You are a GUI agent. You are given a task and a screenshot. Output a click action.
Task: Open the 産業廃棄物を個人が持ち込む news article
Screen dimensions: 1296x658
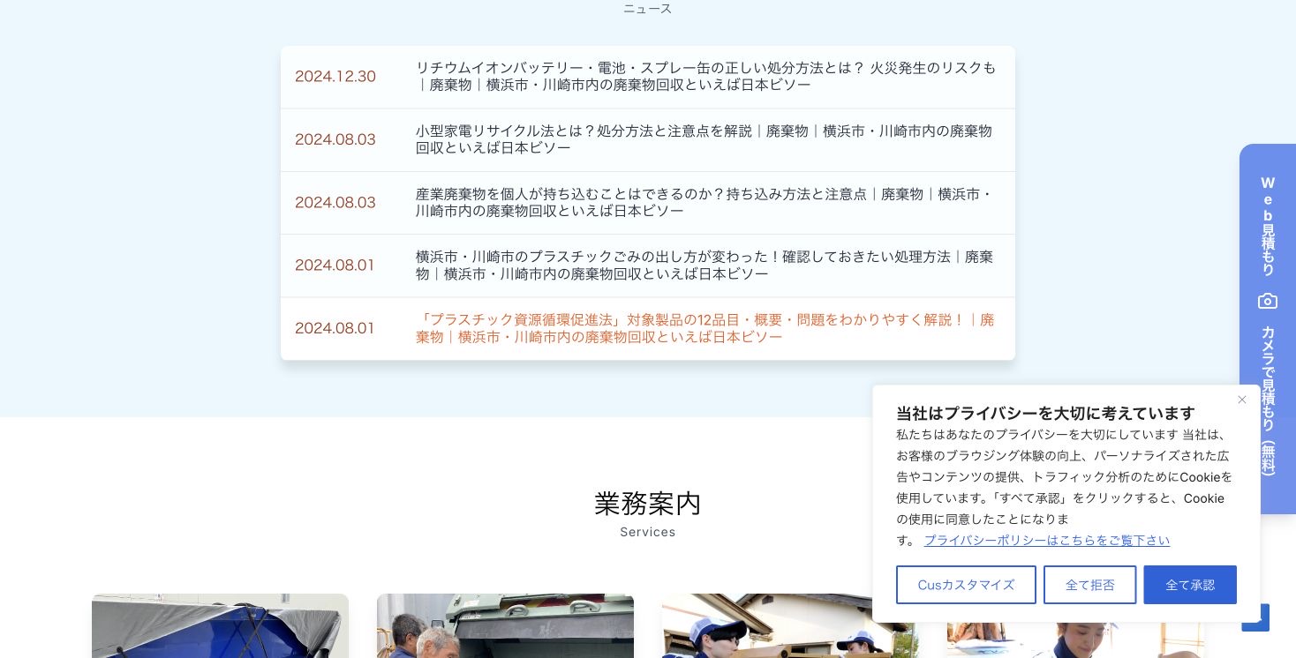pos(705,203)
